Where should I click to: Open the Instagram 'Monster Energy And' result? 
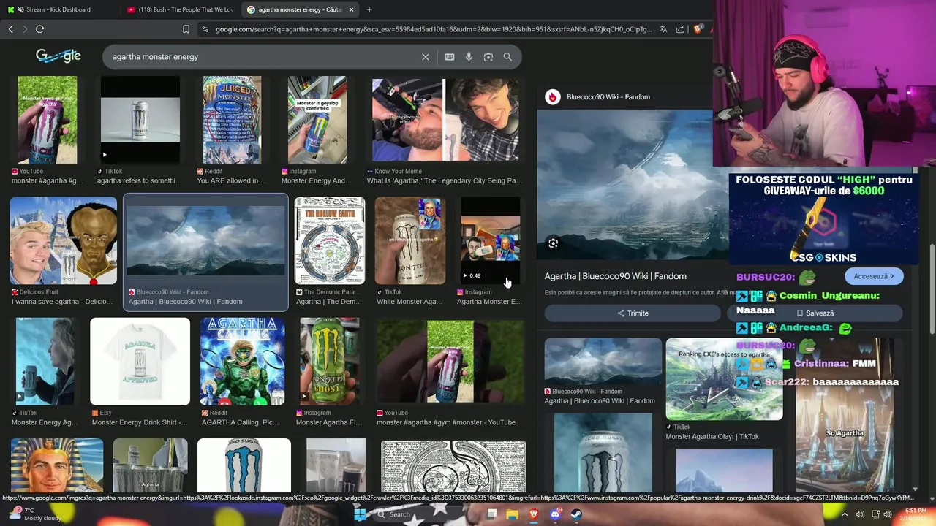[x=317, y=120]
